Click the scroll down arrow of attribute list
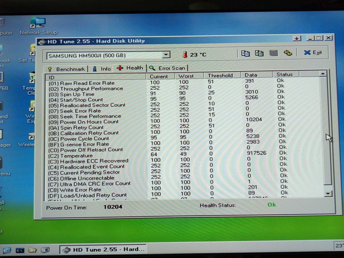This screenshot has height=258, width=344. point(328,193)
